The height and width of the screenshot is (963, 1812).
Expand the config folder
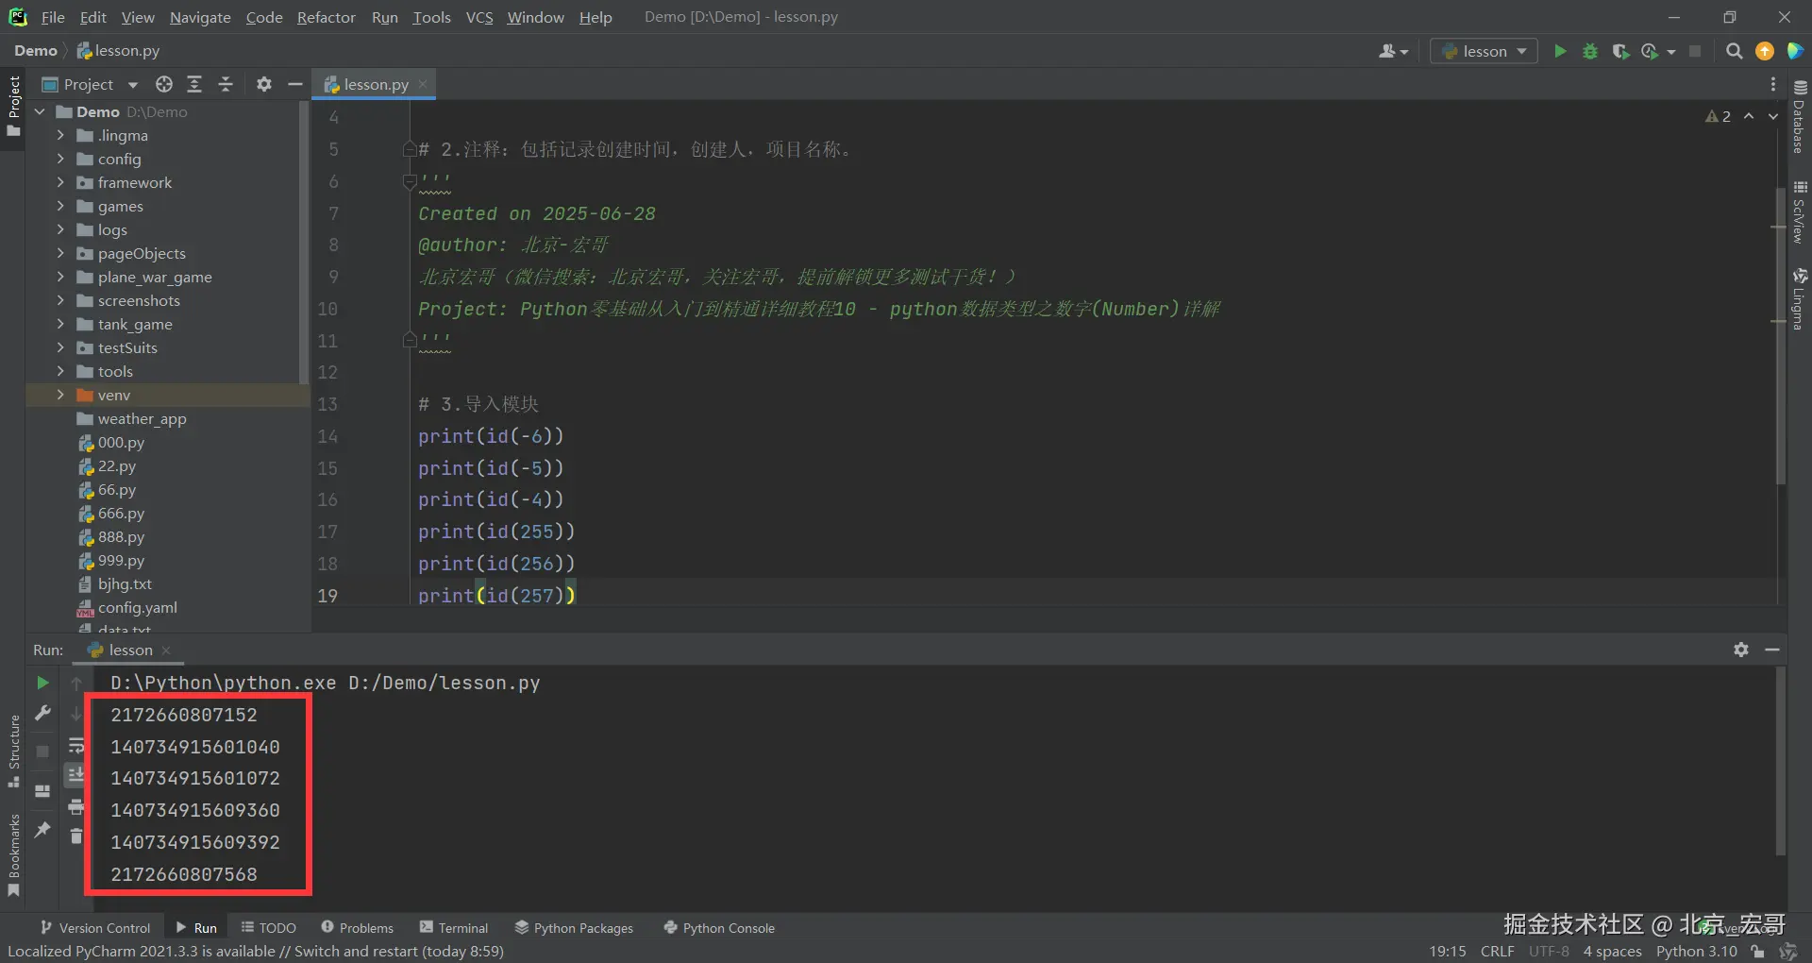point(60,159)
